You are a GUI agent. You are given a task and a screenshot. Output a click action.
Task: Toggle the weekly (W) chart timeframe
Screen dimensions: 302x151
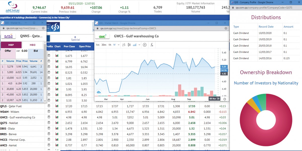[x=115, y=45]
